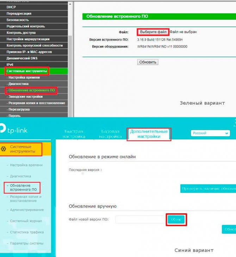Image resolution: width=236 pixels, height=257 pixels.
Task: Select Контроль пропускной способности
Action: (x=35, y=45)
